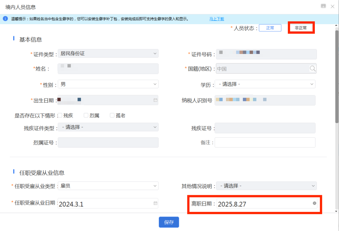Viewport: 339px width, 231px height.
Task: Click the blue info icon in tip bar
Action: 5,19
